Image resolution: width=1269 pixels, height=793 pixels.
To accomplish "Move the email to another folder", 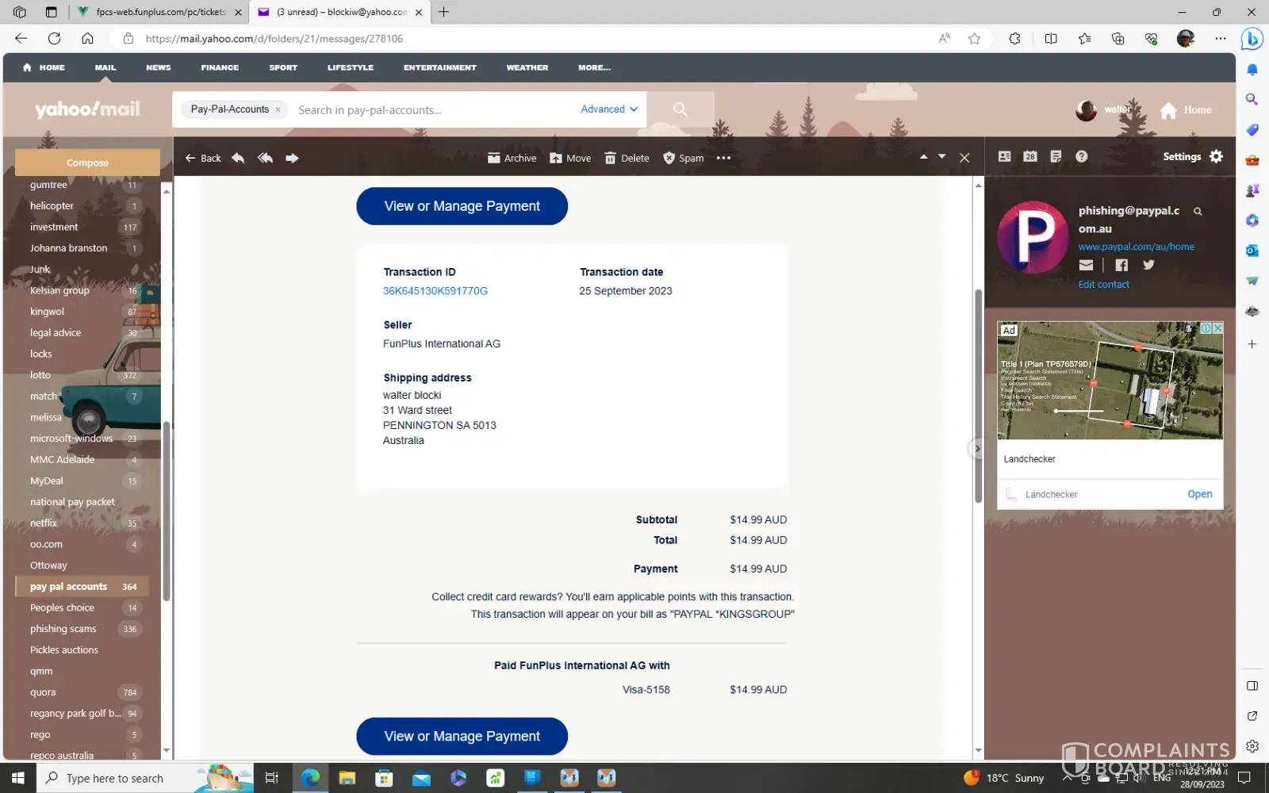I will click(570, 158).
